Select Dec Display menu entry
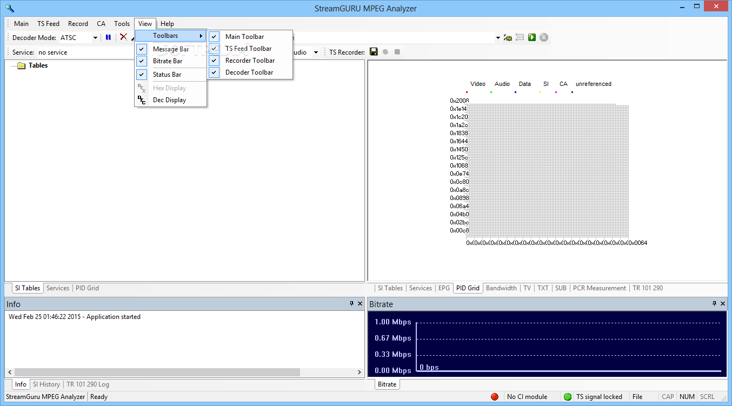732x406 pixels. [171, 100]
